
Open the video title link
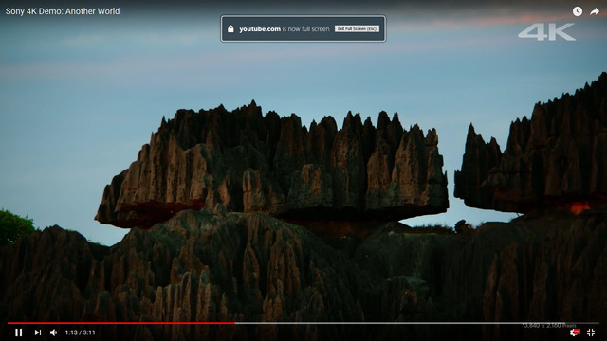(x=63, y=11)
